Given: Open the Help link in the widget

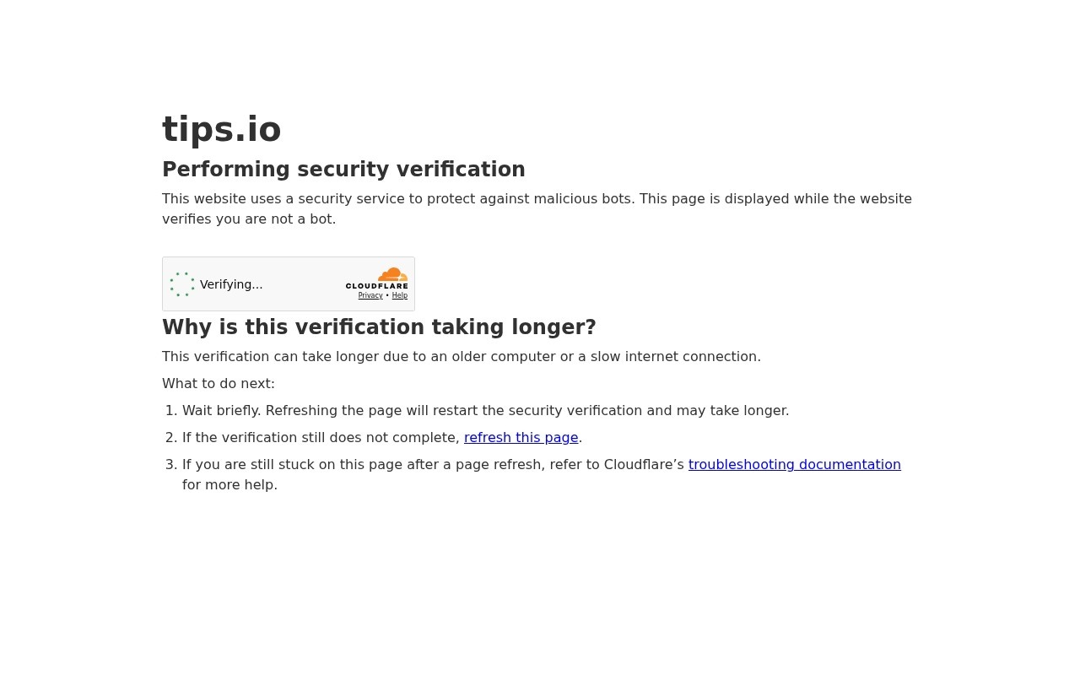Looking at the screenshot, I should [x=400, y=296].
